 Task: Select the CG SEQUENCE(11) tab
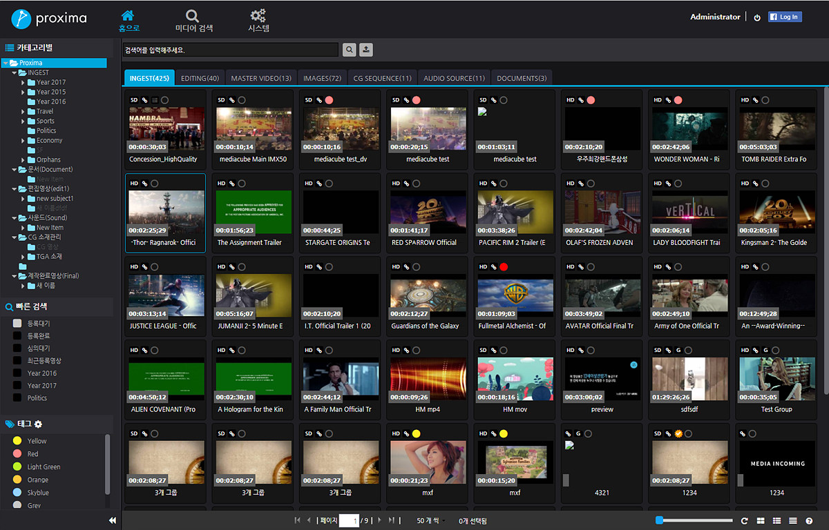(382, 78)
